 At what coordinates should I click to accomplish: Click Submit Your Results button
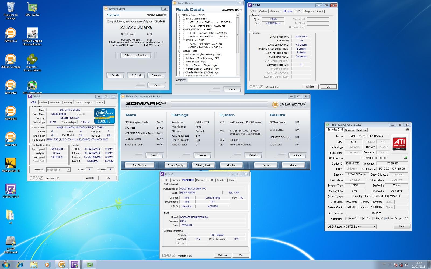pyautogui.click(x=136, y=55)
